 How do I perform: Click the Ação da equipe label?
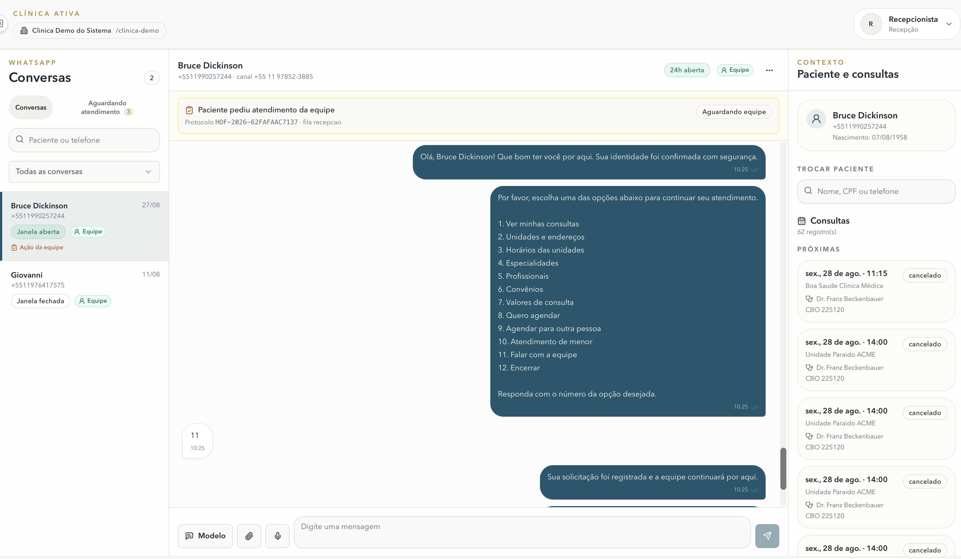coord(41,247)
